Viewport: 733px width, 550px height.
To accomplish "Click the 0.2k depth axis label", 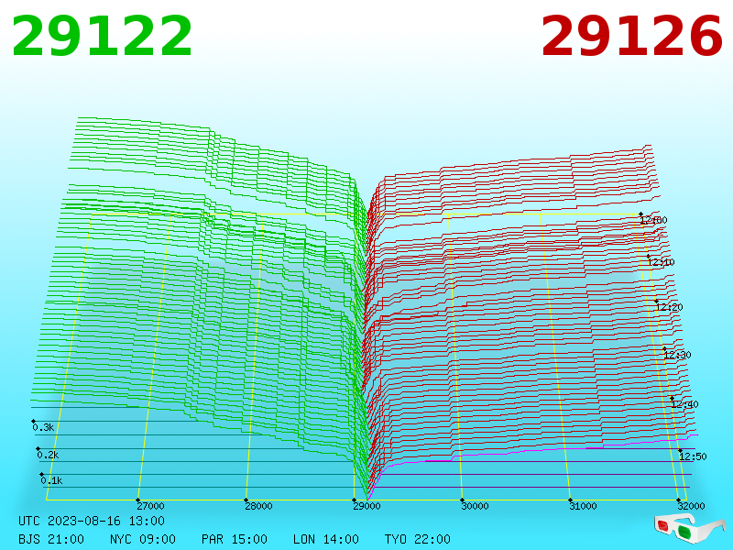I will click(x=48, y=455).
